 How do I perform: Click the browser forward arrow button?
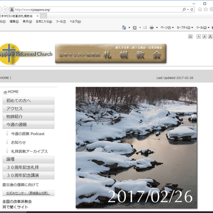coord(5,9)
